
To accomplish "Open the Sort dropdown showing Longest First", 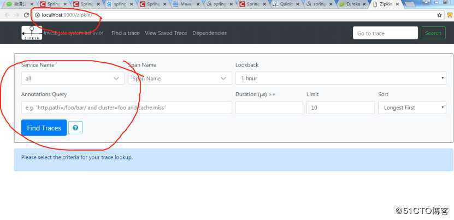I will 412,108.
